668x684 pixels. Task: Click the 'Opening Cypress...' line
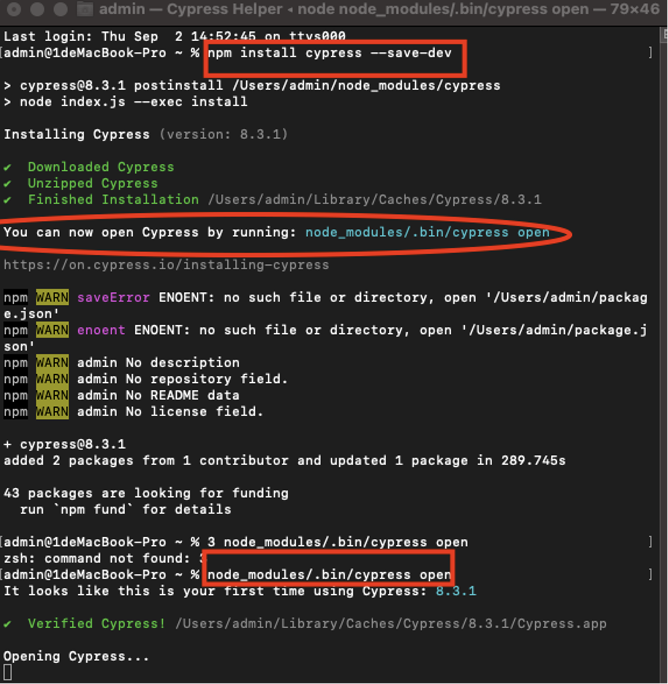click(76, 657)
